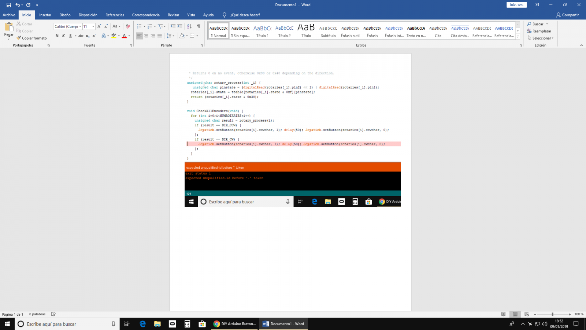Sort text with A-Z icon
This screenshot has width=586, height=330.
pos(189,26)
